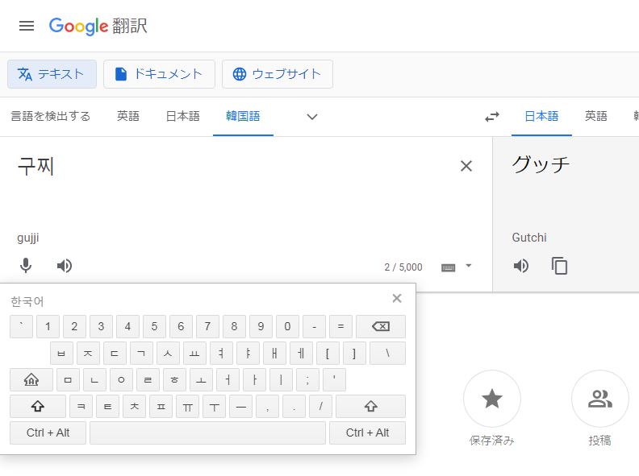Click the translated text グッチ
The height and width of the screenshot is (476, 639).
541,165
